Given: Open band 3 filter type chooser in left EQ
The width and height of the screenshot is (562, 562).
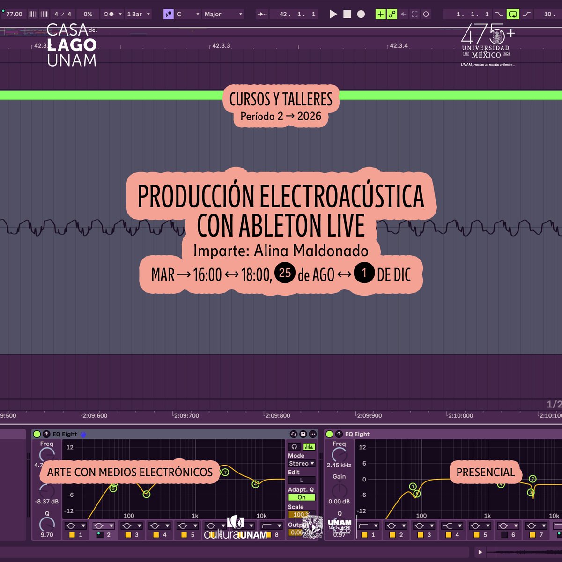Looking at the screenshot, I should [x=132, y=526].
